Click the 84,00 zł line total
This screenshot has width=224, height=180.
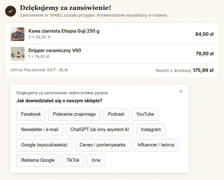point(204,34)
